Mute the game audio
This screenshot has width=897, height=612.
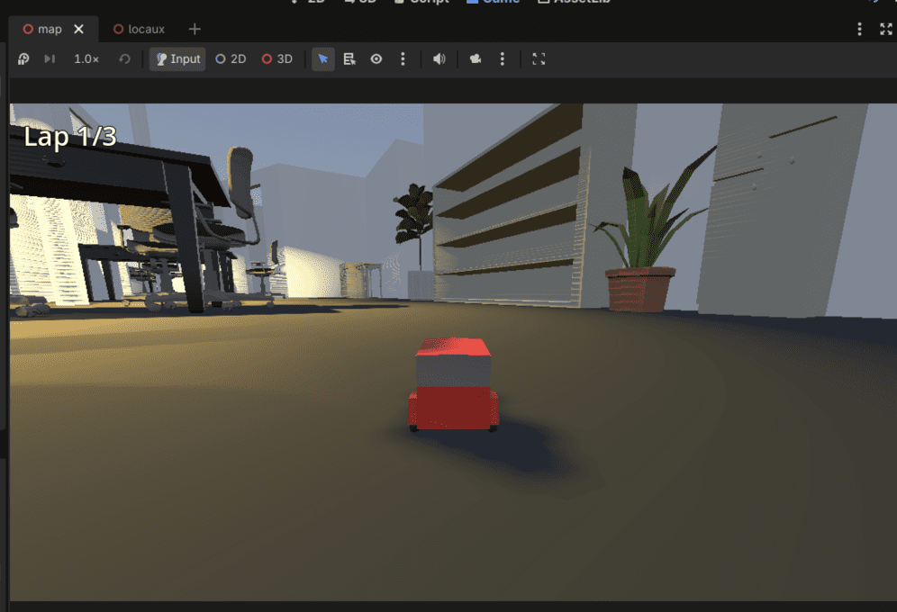point(439,58)
